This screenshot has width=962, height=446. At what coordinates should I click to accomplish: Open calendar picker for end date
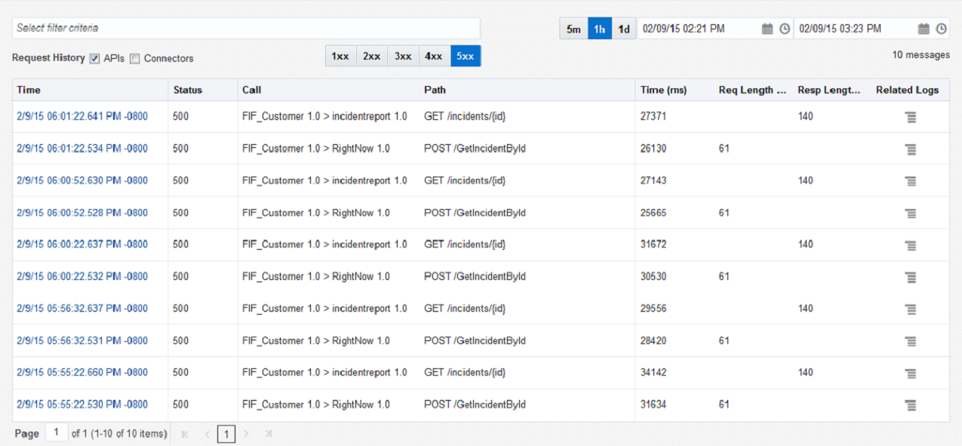pos(924,29)
